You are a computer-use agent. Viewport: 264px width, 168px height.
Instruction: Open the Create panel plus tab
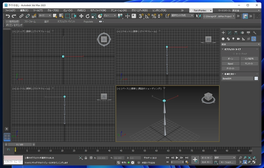coord(223,33)
